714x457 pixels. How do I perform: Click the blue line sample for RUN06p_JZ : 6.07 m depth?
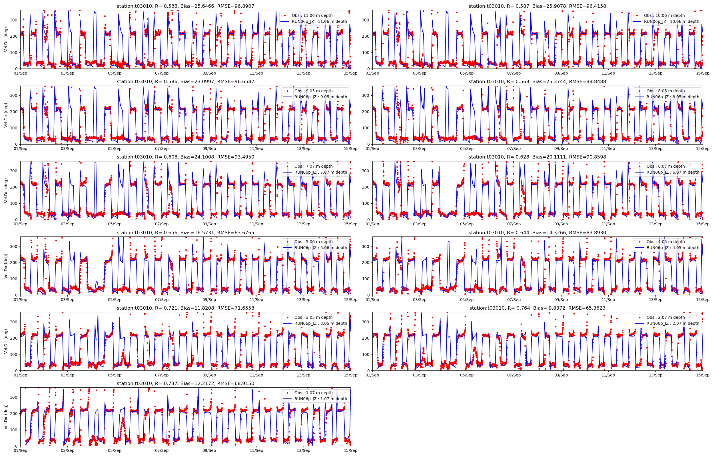pyautogui.click(x=639, y=172)
